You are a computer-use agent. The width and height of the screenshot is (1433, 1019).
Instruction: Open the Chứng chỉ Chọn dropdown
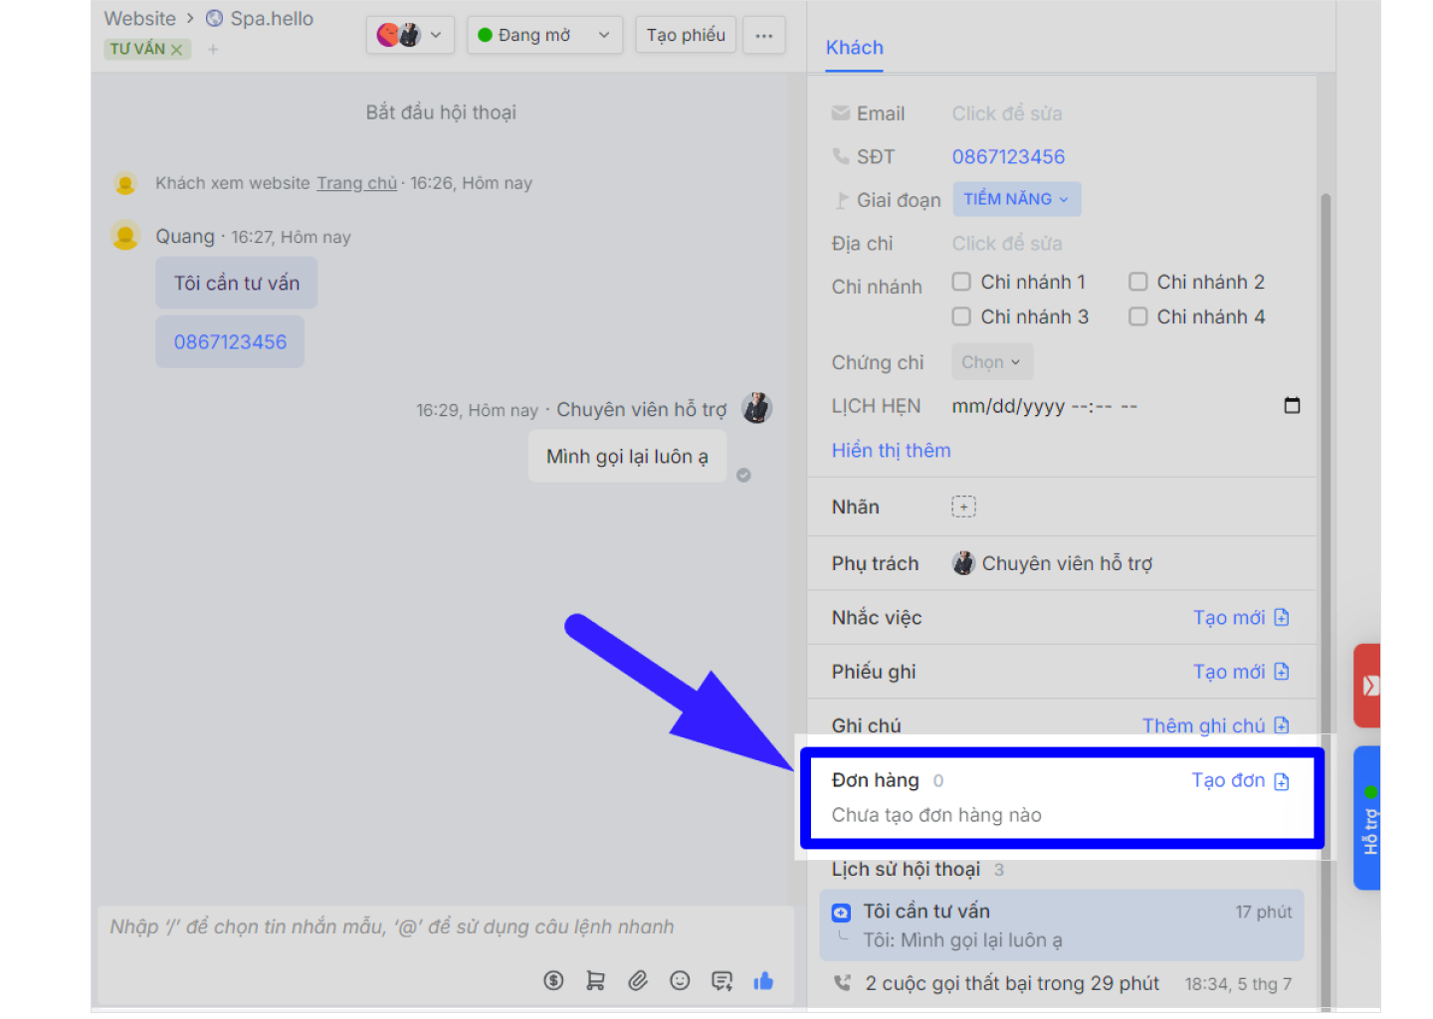tap(991, 362)
